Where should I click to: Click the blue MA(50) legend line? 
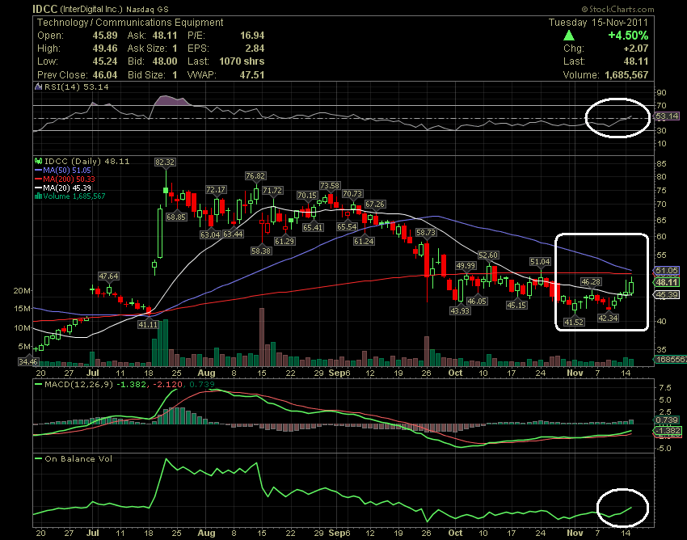click(38, 171)
